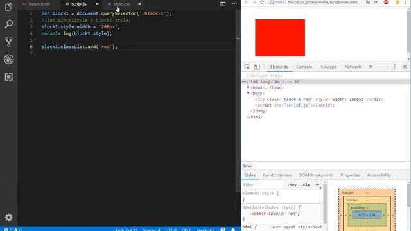
Task: Click the styles Filter input
Action: 262,185
